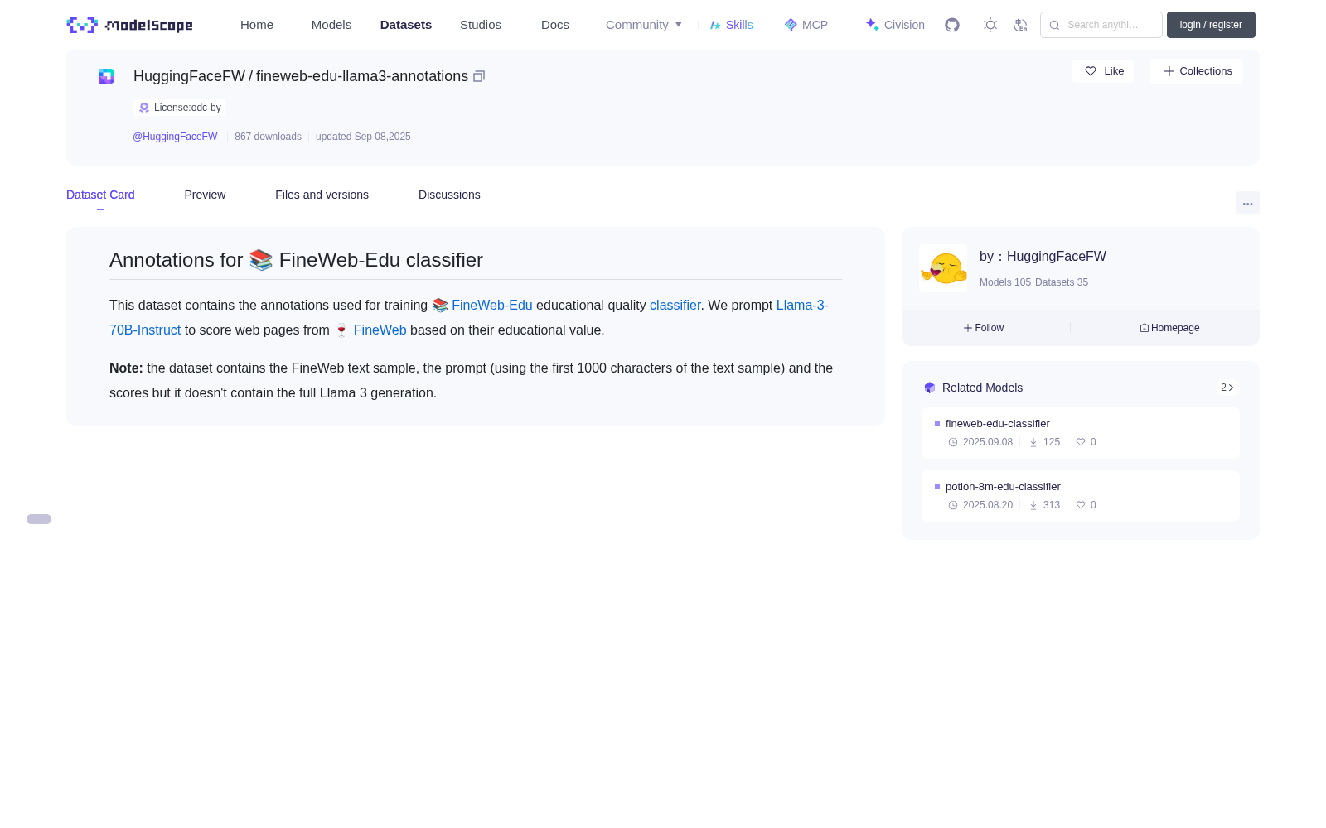Click the plus icon beside Follow
Image resolution: width=1326 pixels, height=828 pixels.
coord(968,328)
